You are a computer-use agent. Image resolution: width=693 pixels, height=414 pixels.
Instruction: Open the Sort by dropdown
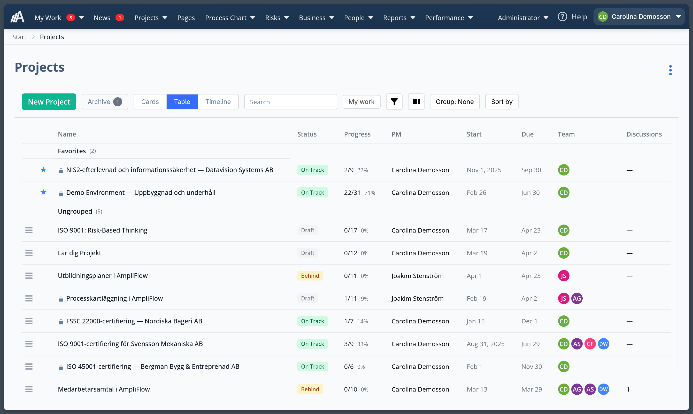click(x=502, y=101)
